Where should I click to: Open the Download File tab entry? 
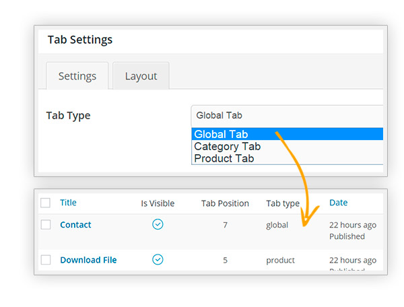point(88,260)
